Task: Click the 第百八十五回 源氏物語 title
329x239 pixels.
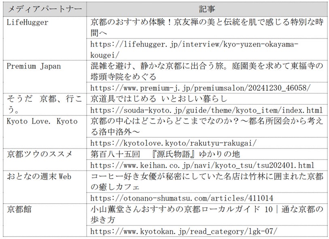Action: click(207, 154)
